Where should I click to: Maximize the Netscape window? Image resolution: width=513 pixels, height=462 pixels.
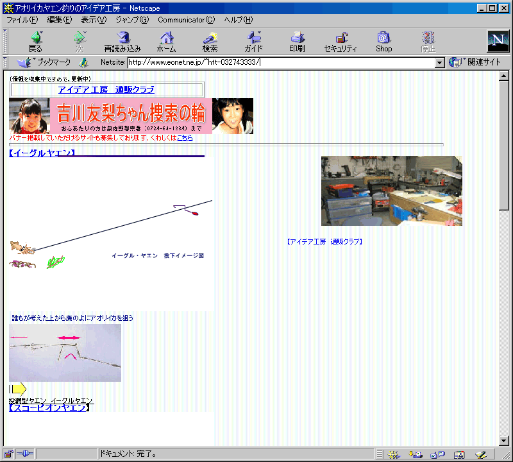pyautogui.click(x=491, y=8)
